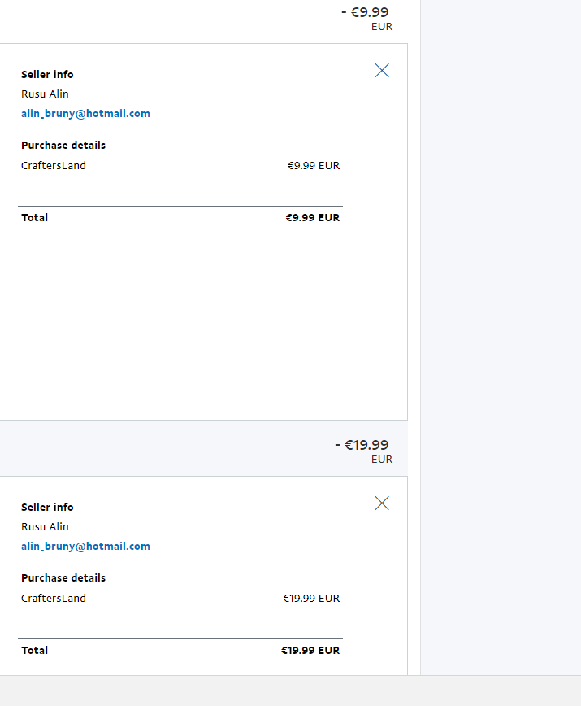Click Seller info heading in €19.99 transaction
The height and width of the screenshot is (706, 581).
(47, 508)
